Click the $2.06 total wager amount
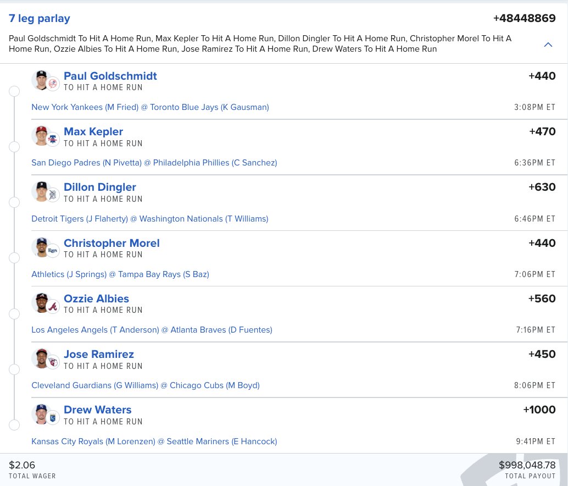568x486 pixels. (22, 466)
